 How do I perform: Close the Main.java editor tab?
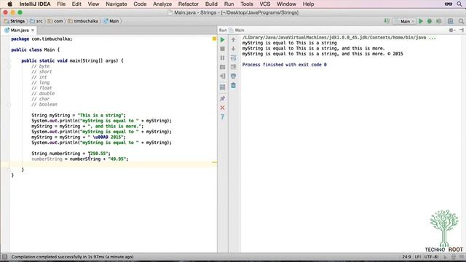[x=33, y=31]
